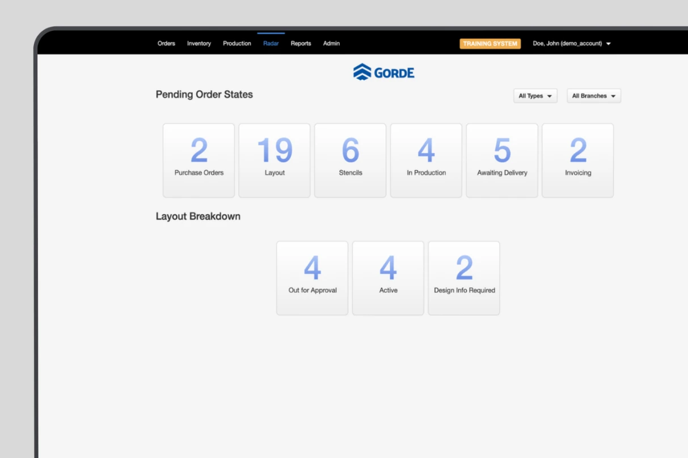Expand the Doe, John account dropdown
The image size is (688, 458).
coord(572,44)
